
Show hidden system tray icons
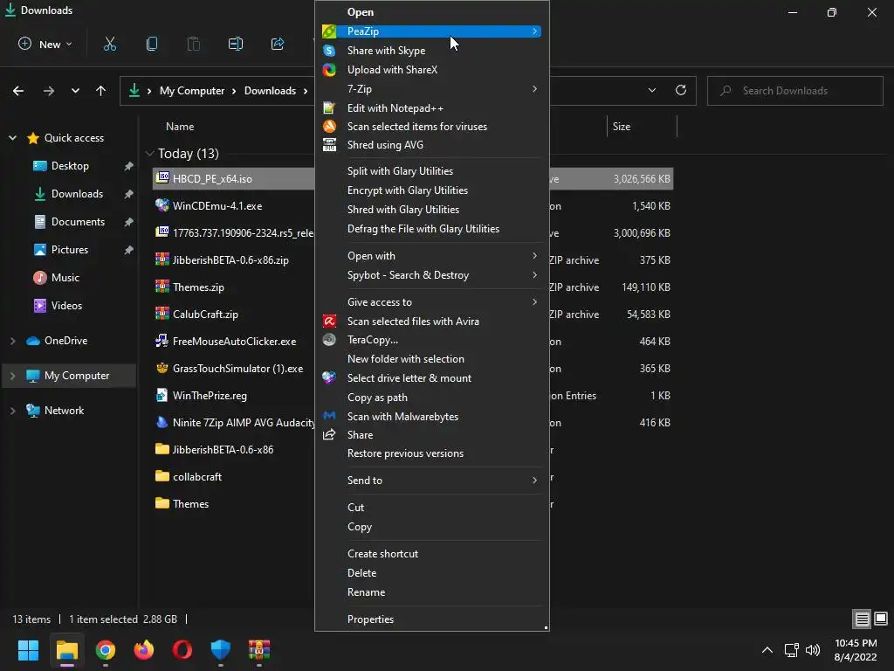coord(767,650)
